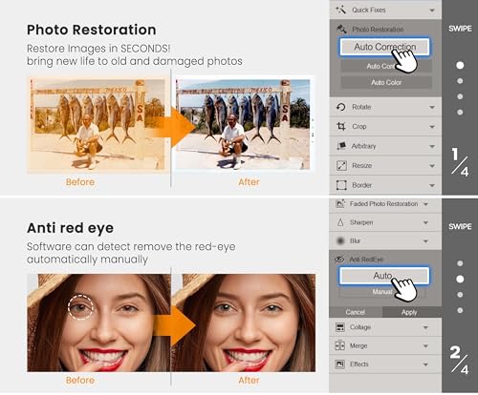
Task: Click the Quick Fixes wand icon
Action: coord(340,10)
